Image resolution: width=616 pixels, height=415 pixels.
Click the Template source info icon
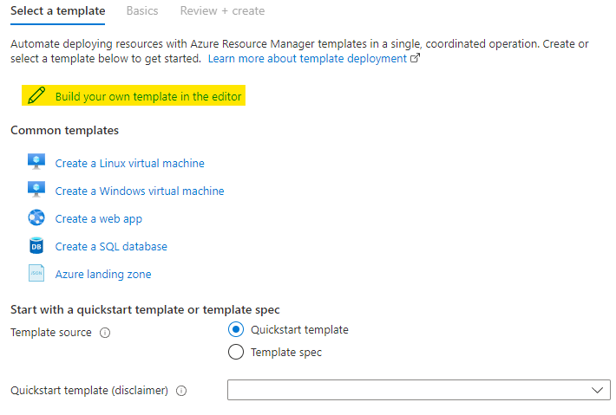coord(105,333)
